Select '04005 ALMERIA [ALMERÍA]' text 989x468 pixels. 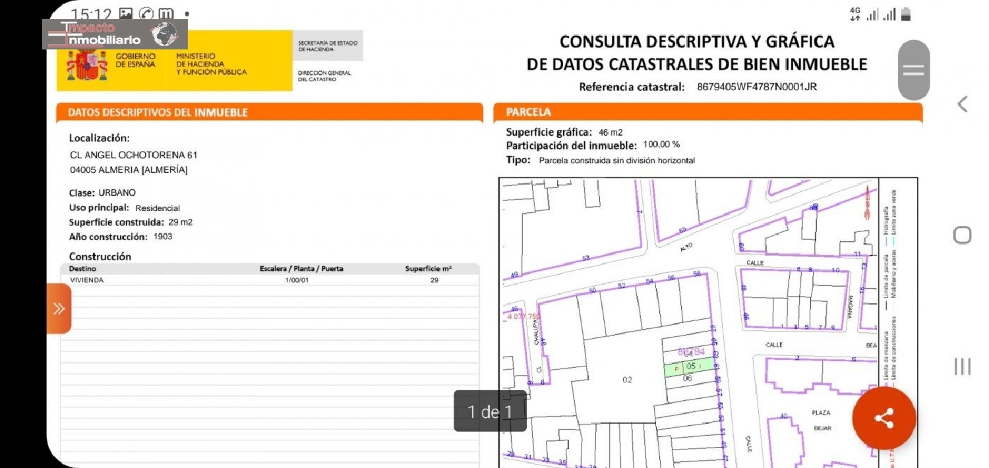(x=129, y=169)
